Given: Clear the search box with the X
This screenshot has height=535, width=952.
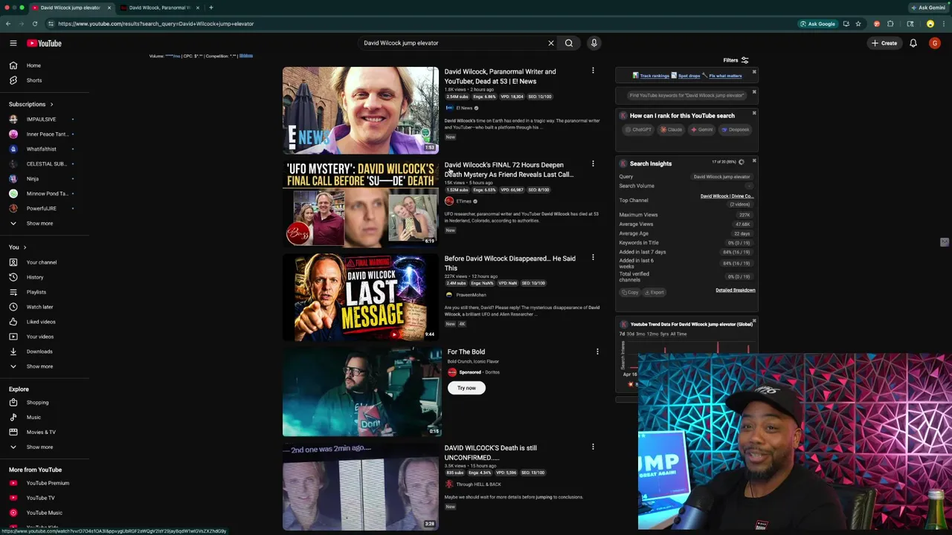Looking at the screenshot, I should (x=551, y=43).
